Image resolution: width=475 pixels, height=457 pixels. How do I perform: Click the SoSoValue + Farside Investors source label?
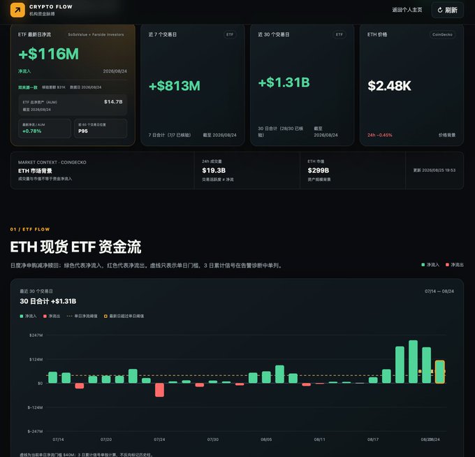coord(96,34)
